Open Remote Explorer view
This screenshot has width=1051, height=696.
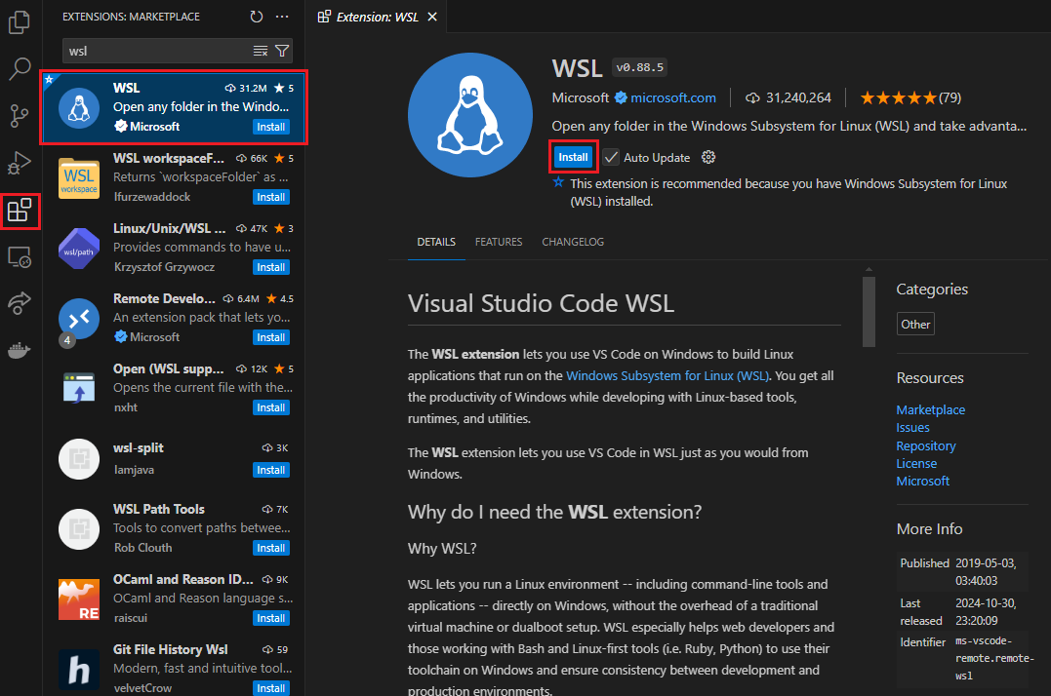coord(20,257)
